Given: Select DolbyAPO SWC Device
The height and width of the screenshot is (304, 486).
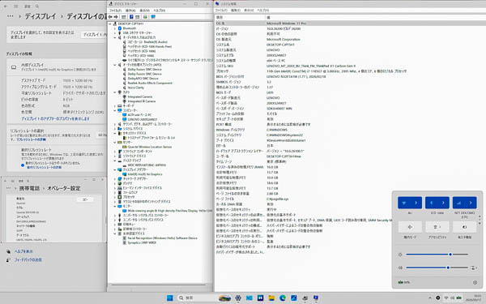Looking at the screenshot, I should (x=143, y=79).
